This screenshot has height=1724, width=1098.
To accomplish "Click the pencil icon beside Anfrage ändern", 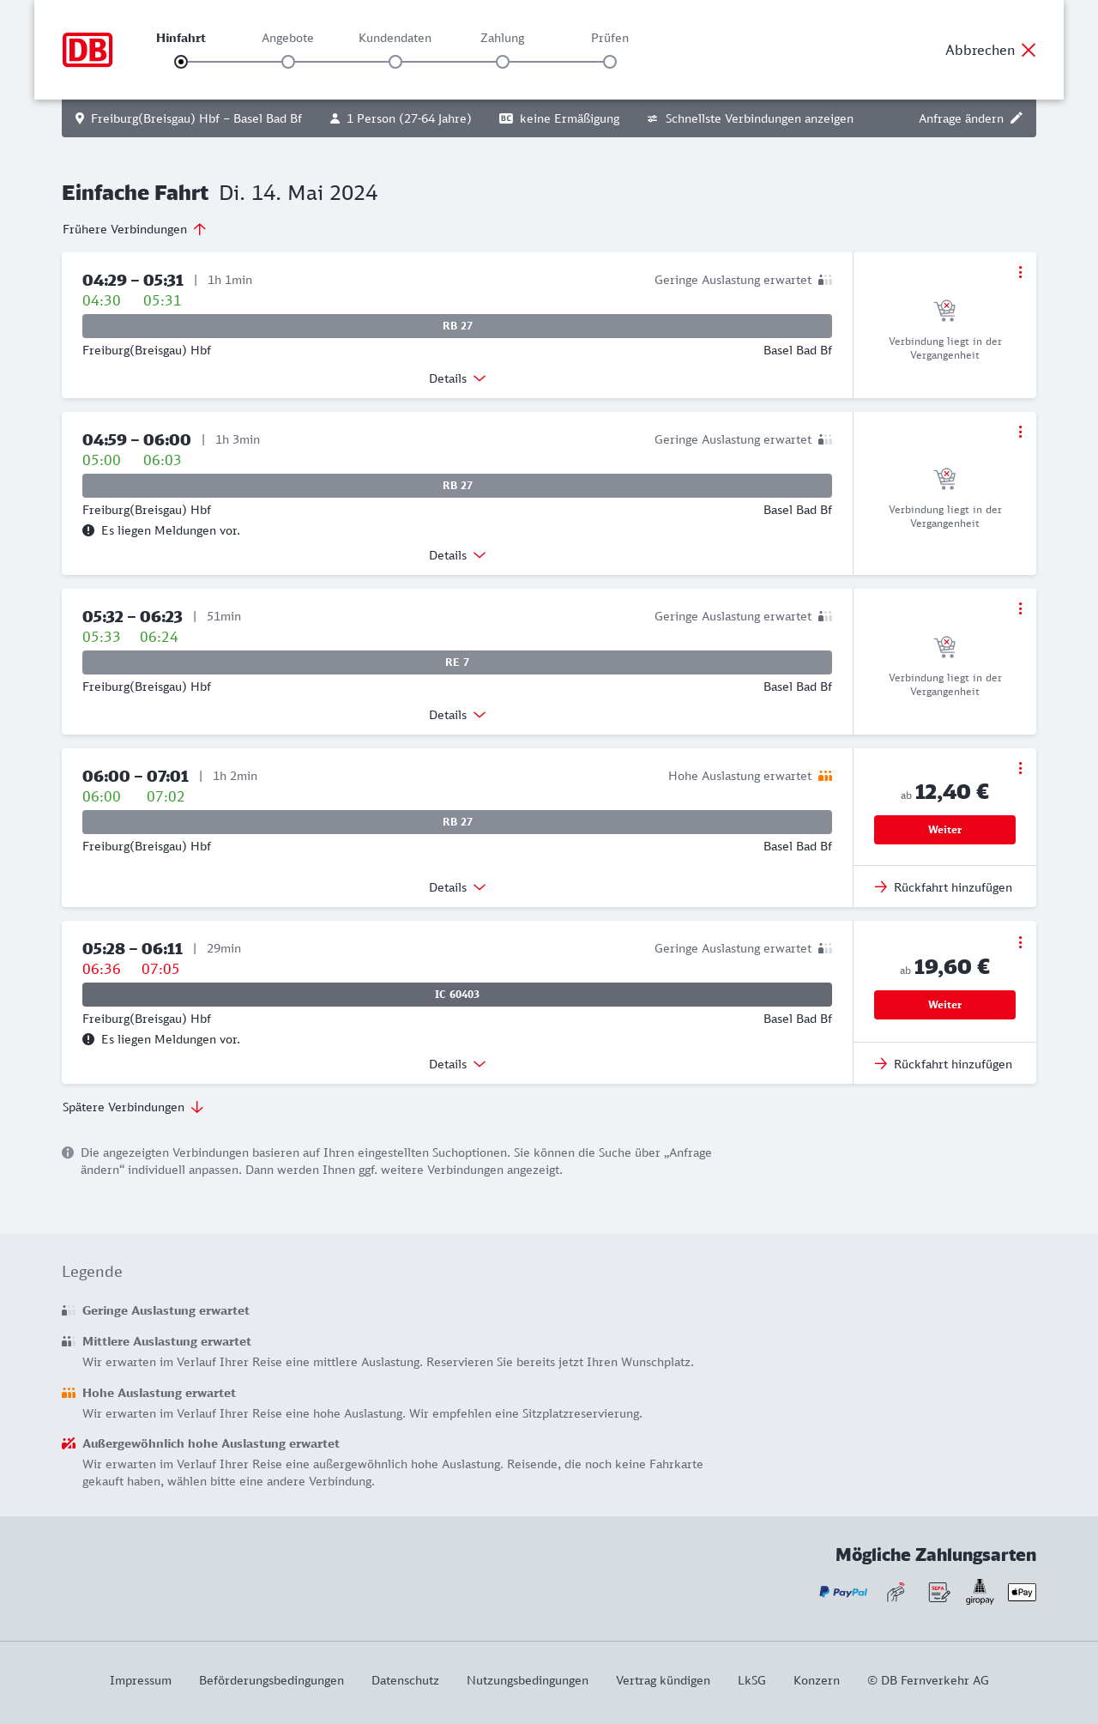I will (x=1017, y=118).
